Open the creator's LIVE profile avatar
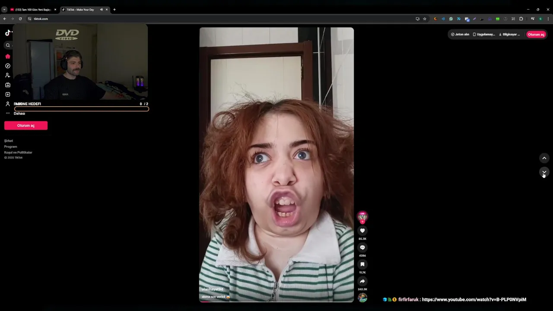The width and height of the screenshot is (553, 311). pyautogui.click(x=362, y=216)
